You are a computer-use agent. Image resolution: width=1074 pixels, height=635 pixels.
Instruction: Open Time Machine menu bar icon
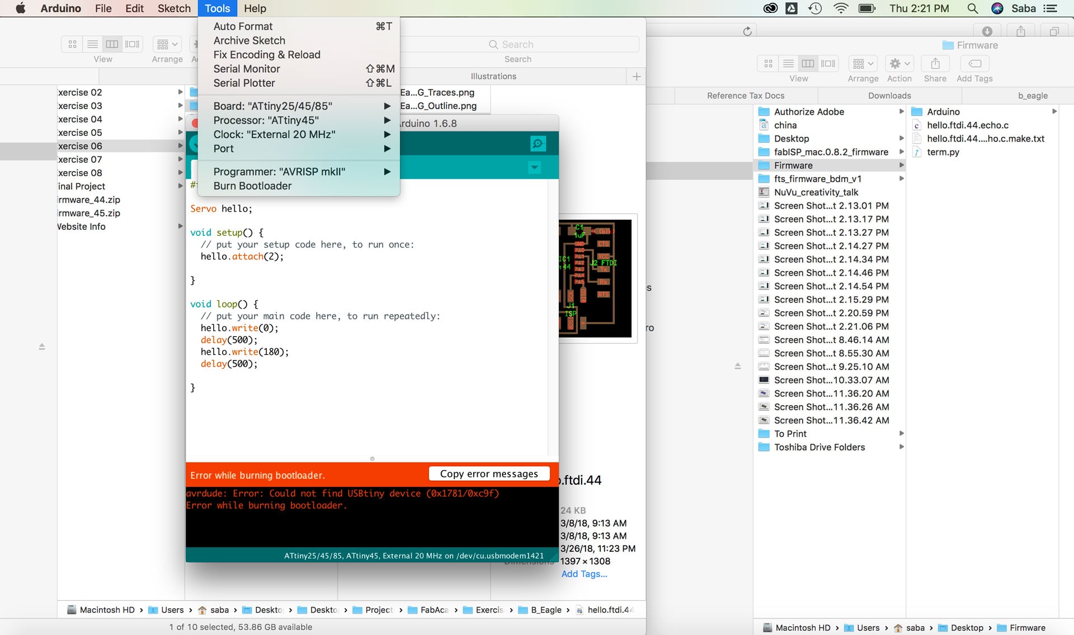click(814, 8)
